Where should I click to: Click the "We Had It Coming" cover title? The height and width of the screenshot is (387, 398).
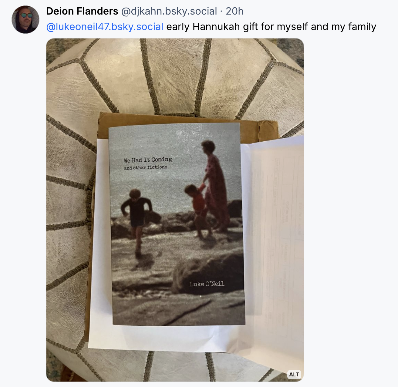pyautogui.click(x=148, y=160)
